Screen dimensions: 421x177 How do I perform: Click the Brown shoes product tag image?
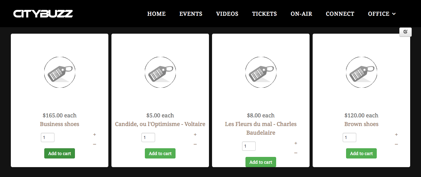(x=362, y=73)
